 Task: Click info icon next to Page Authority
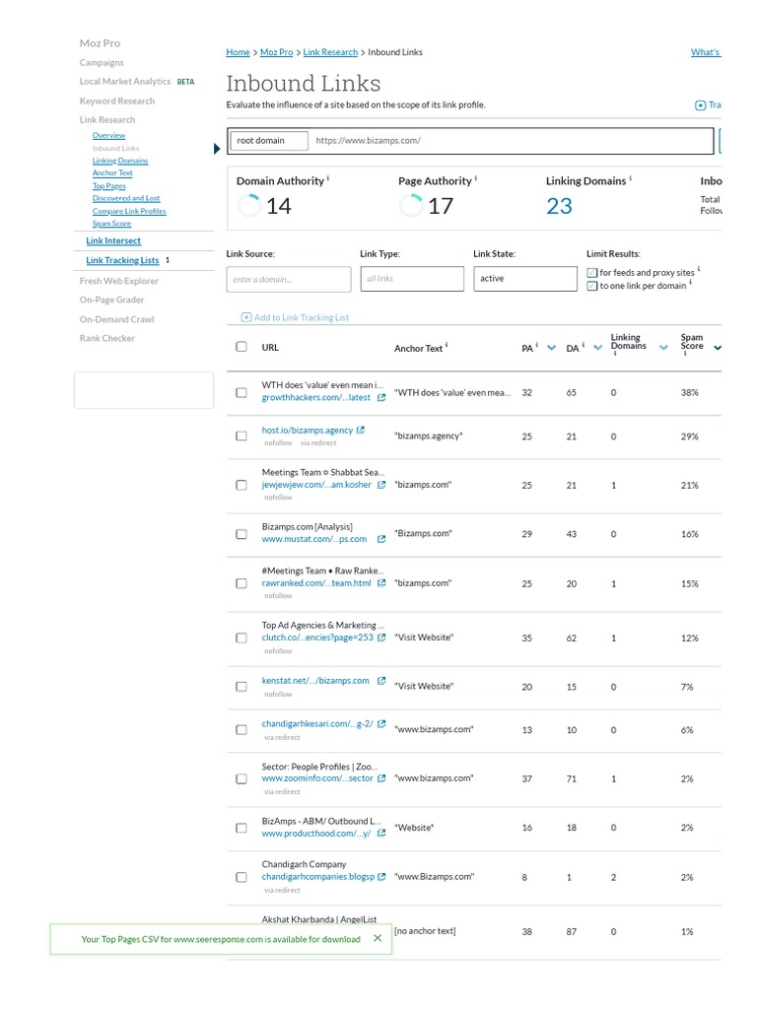tap(476, 177)
